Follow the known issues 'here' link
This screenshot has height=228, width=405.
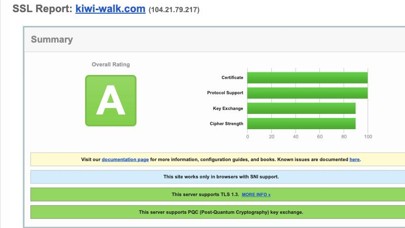pos(354,160)
